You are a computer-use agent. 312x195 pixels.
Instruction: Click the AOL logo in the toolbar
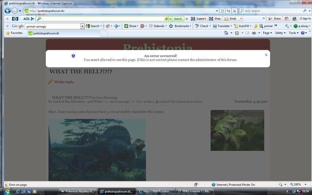(29, 19)
